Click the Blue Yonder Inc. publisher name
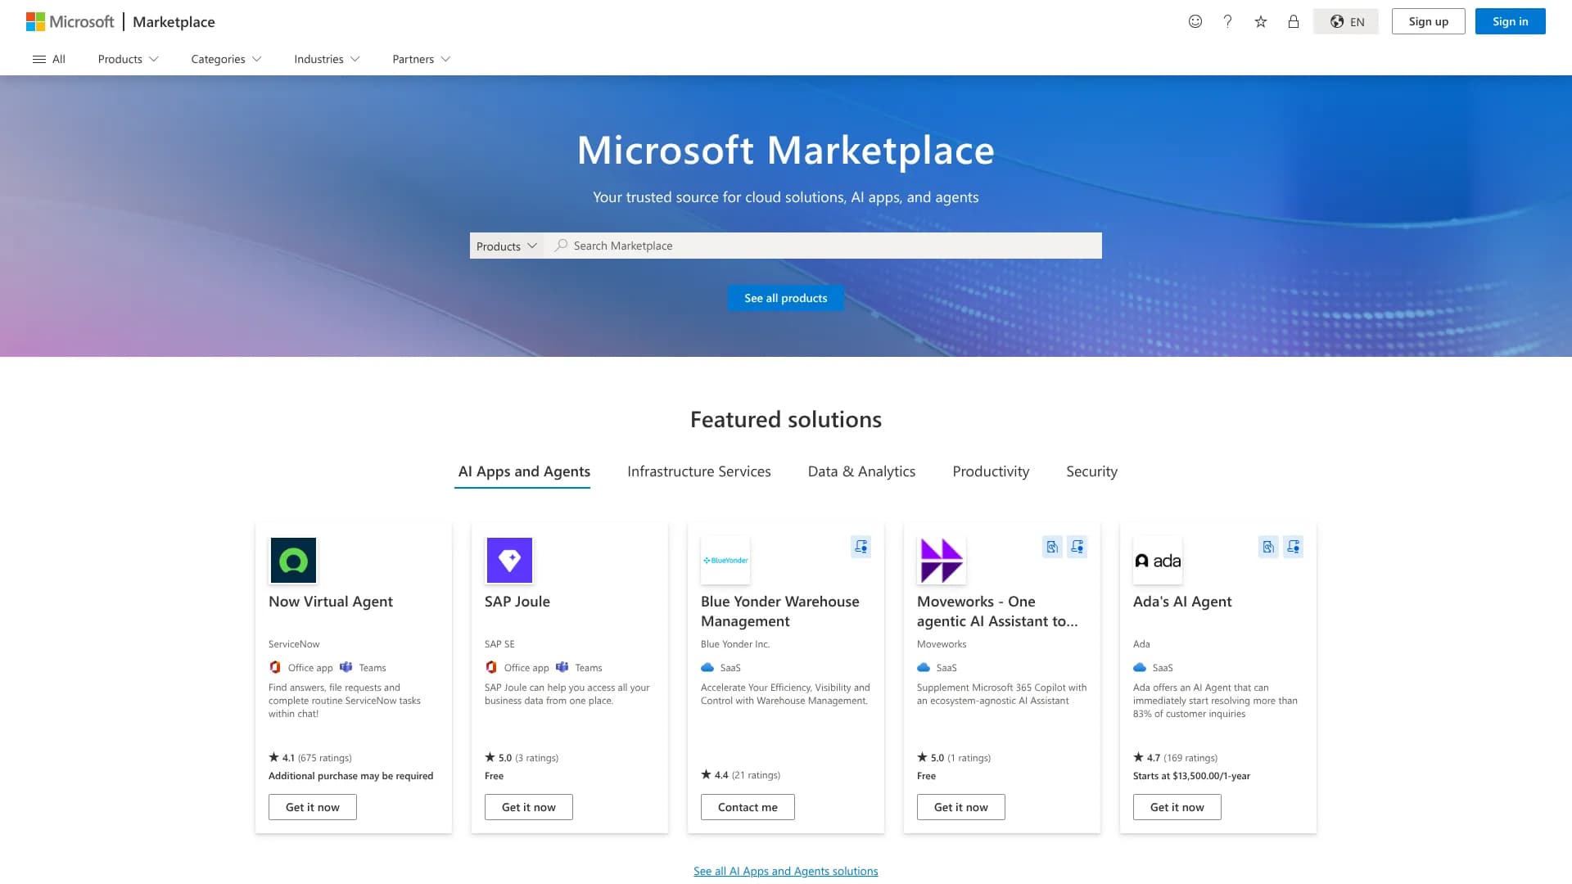The image size is (1572, 884). 735,644
